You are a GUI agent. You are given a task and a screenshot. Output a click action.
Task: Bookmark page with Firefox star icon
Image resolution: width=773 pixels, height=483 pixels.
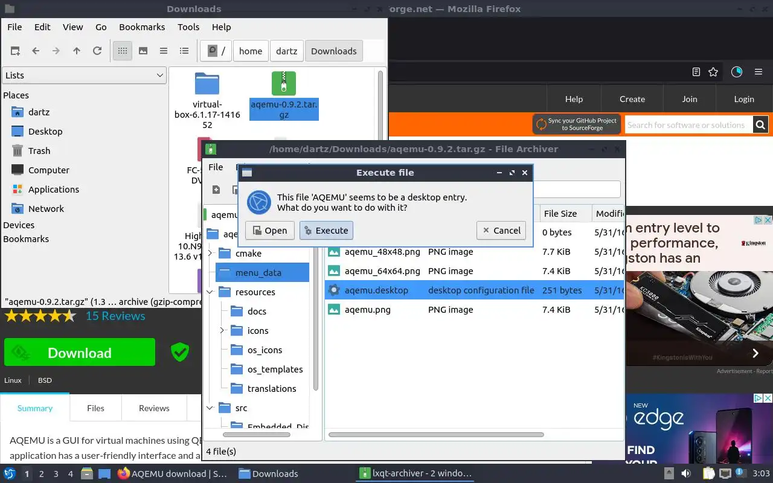(x=713, y=72)
